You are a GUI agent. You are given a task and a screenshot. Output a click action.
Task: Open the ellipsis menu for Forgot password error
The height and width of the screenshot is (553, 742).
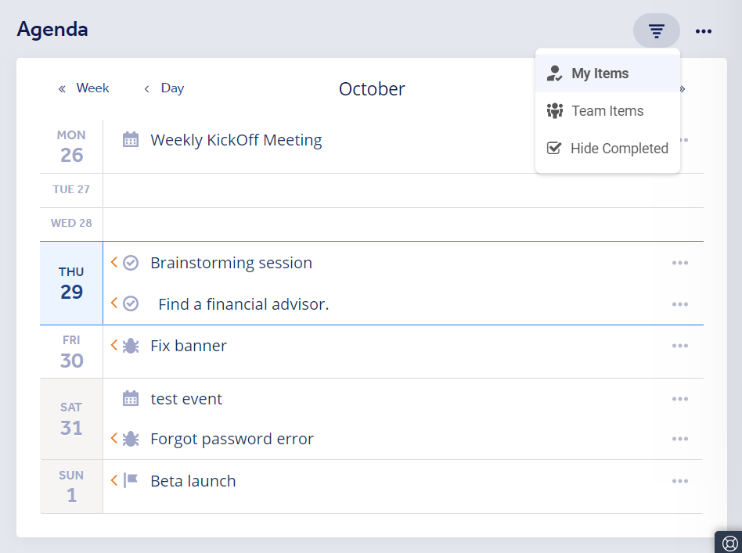click(x=679, y=440)
